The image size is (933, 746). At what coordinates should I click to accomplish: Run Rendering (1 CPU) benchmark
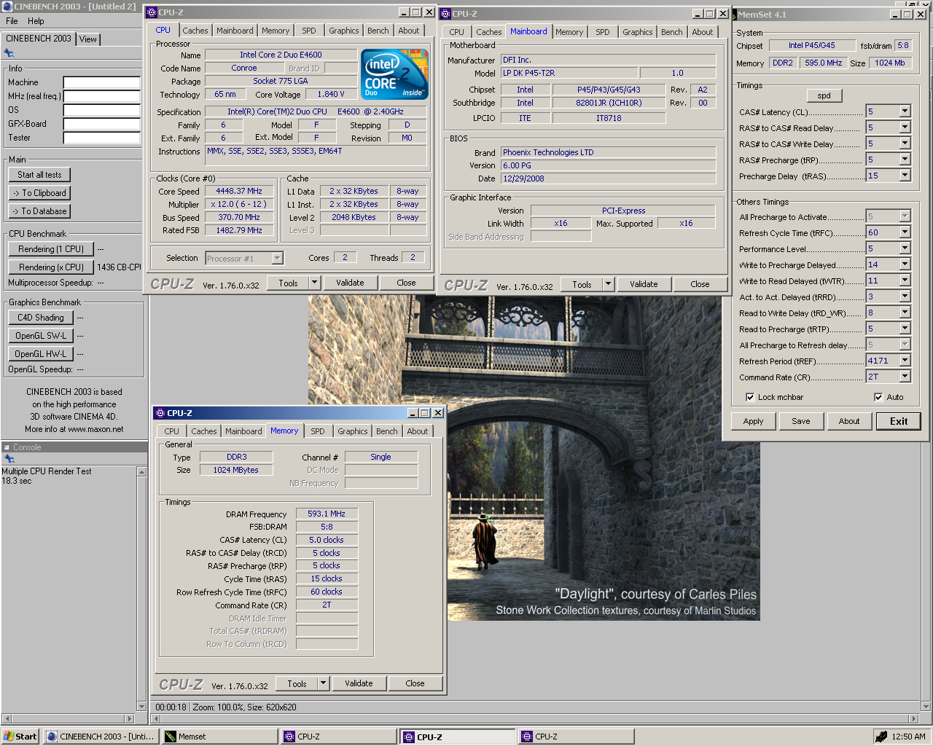click(x=51, y=249)
